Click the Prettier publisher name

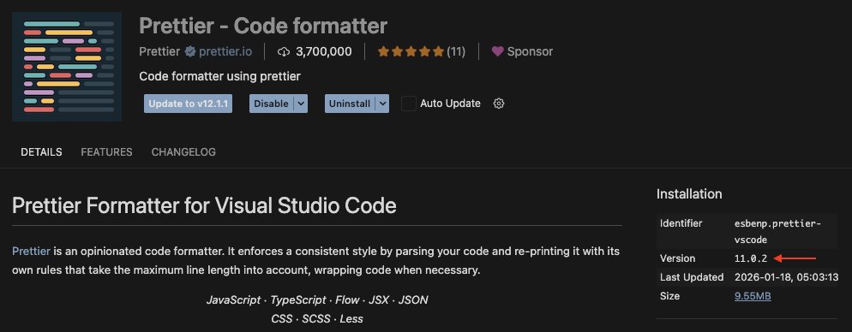pyautogui.click(x=159, y=51)
